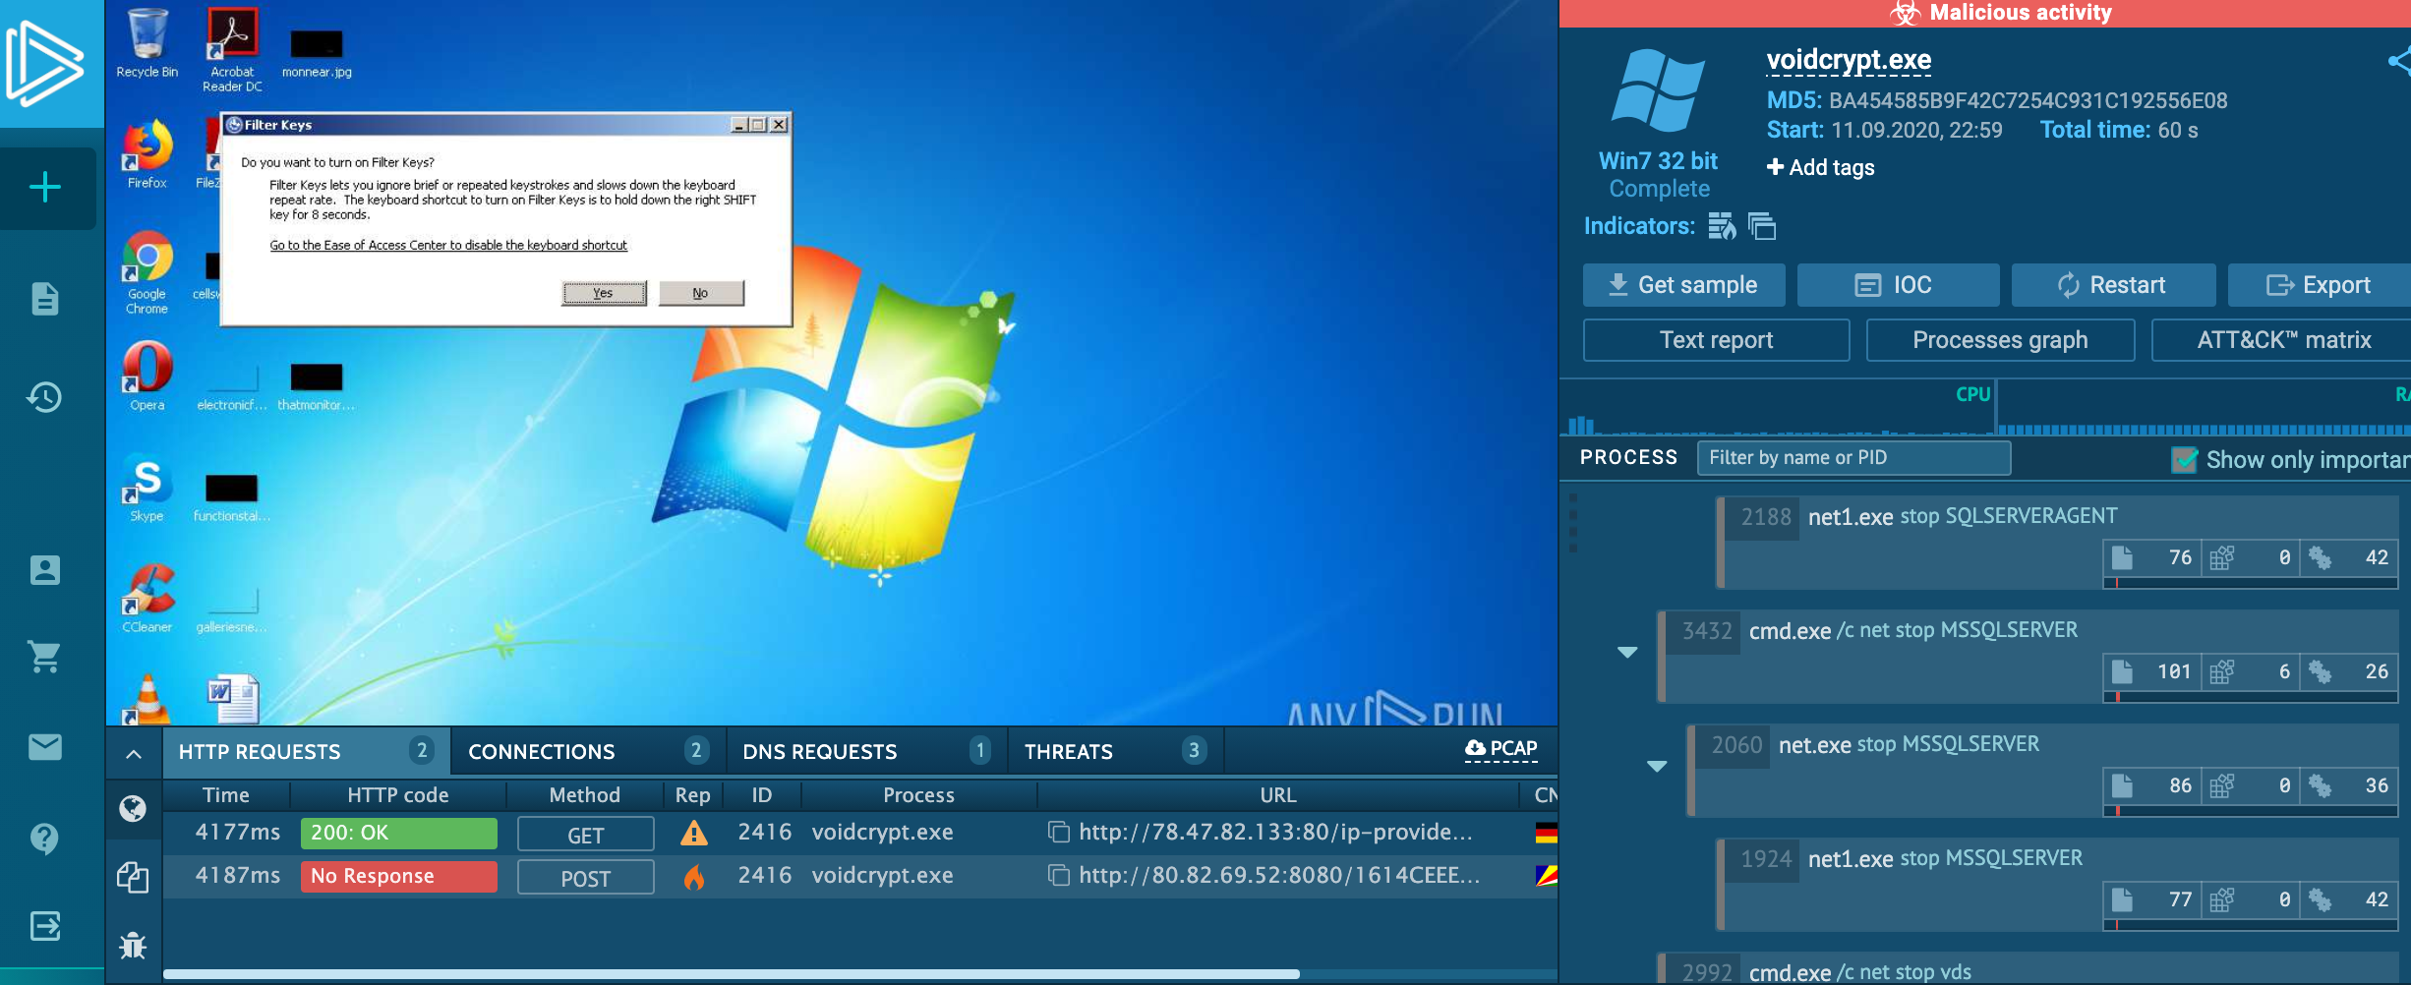Click Add tags link

click(x=1821, y=167)
